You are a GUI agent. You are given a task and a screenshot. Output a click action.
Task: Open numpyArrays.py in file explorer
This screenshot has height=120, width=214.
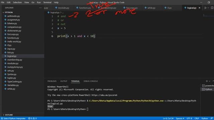15,67
